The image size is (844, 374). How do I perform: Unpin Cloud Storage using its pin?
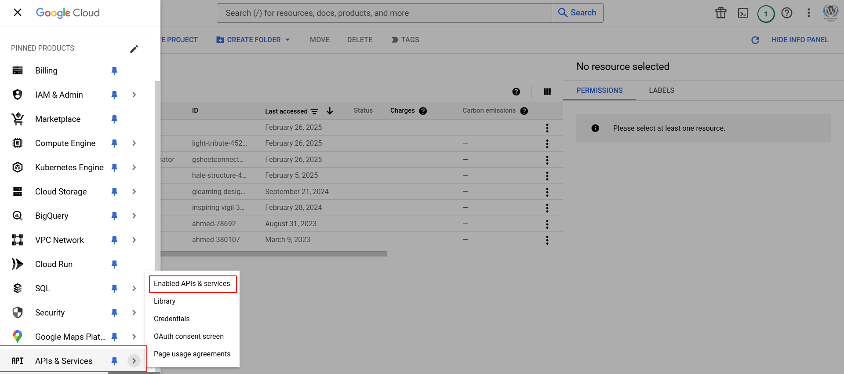pos(114,191)
